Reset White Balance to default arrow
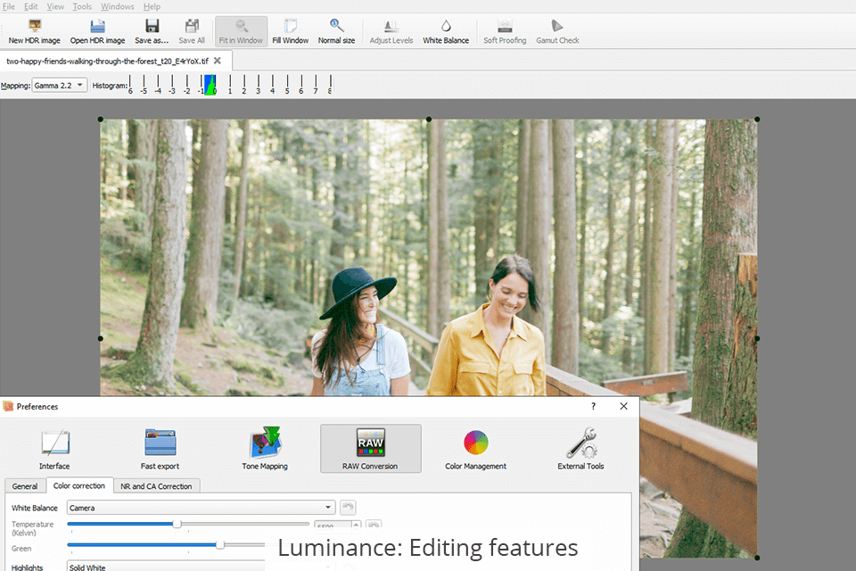This screenshot has height=571, width=856. 348,508
